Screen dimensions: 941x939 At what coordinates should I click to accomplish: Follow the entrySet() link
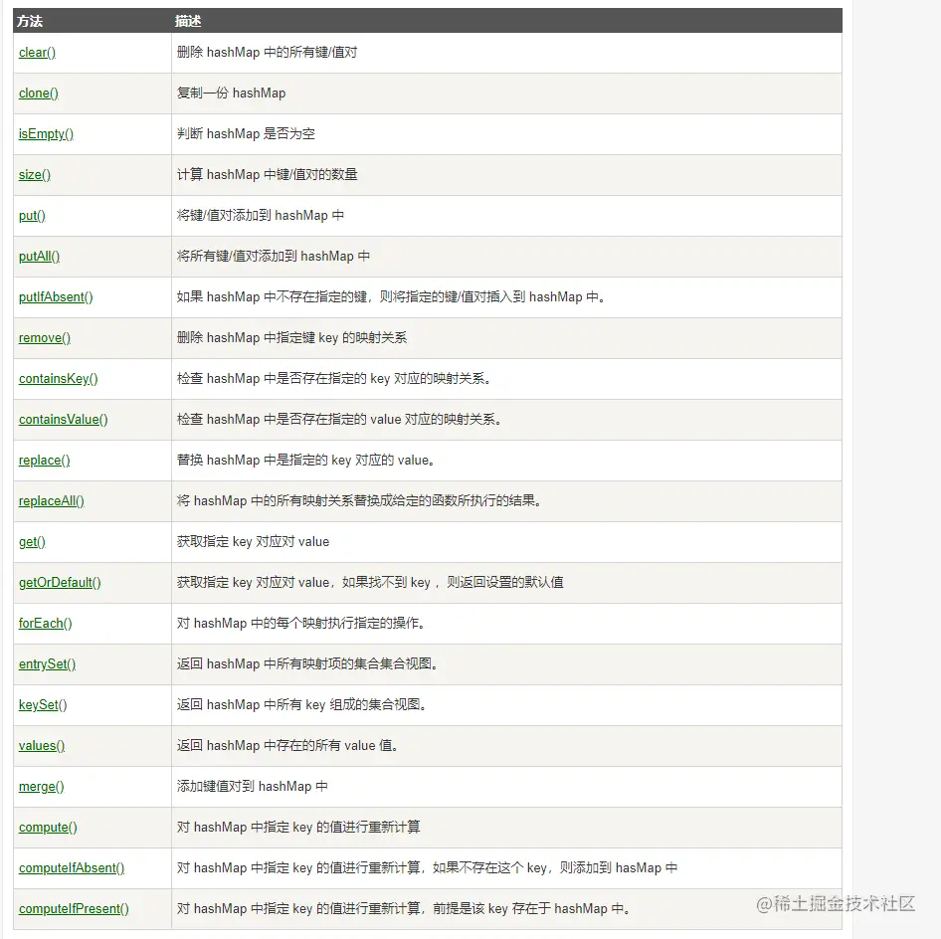[x=48, y=664]
